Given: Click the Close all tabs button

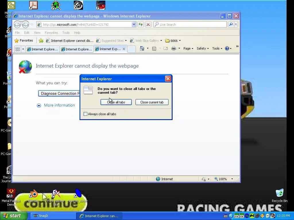Looking at the screenshot, I should 116,102.
